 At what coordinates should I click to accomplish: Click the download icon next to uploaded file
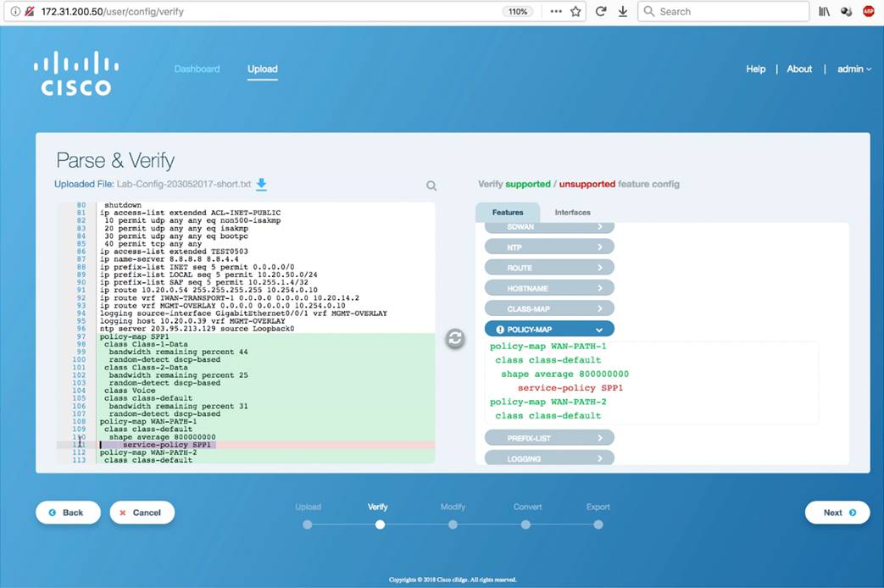261,185
